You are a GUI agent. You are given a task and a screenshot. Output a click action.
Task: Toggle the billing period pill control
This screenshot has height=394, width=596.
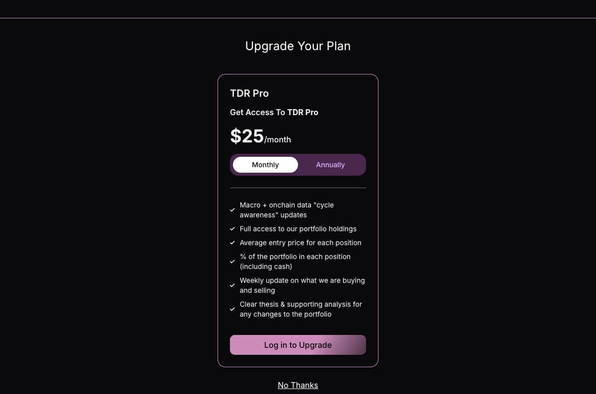298,164
